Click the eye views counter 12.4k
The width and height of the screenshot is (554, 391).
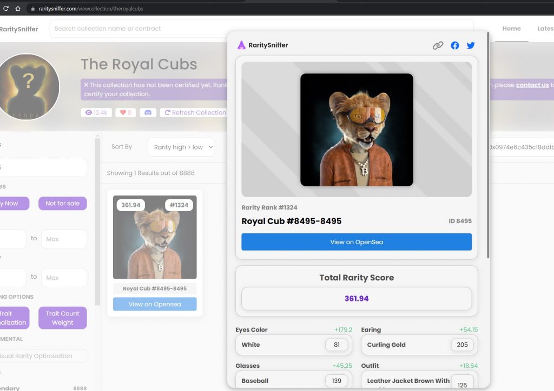96,112
